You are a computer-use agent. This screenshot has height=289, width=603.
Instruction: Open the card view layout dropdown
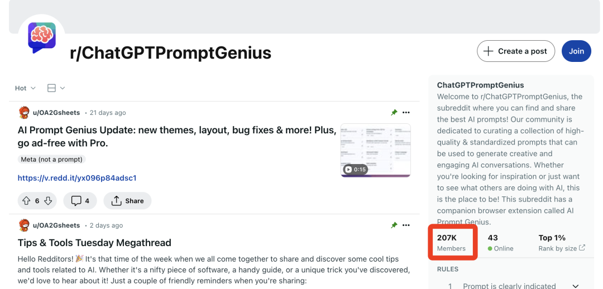[56, 88]
